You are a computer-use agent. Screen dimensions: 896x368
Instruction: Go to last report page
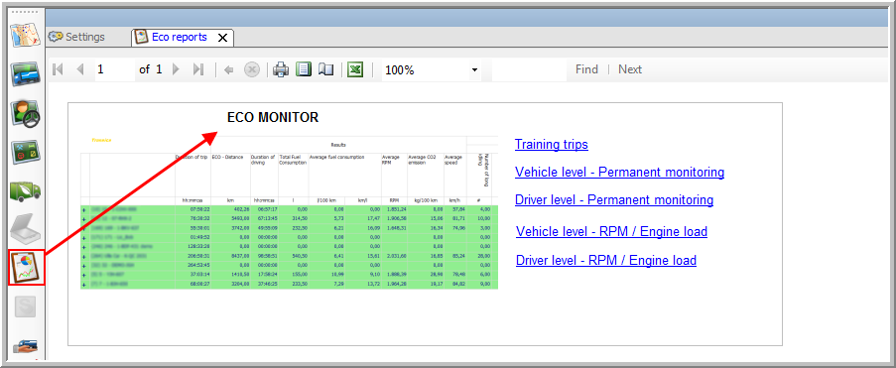198,69
